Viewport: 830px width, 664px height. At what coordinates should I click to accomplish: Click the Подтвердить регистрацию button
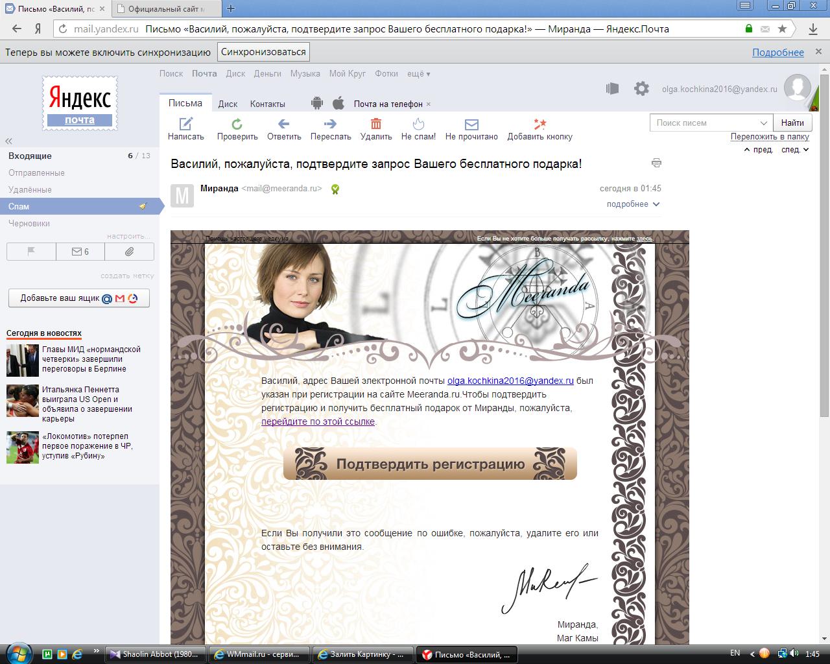coord(430,464)
